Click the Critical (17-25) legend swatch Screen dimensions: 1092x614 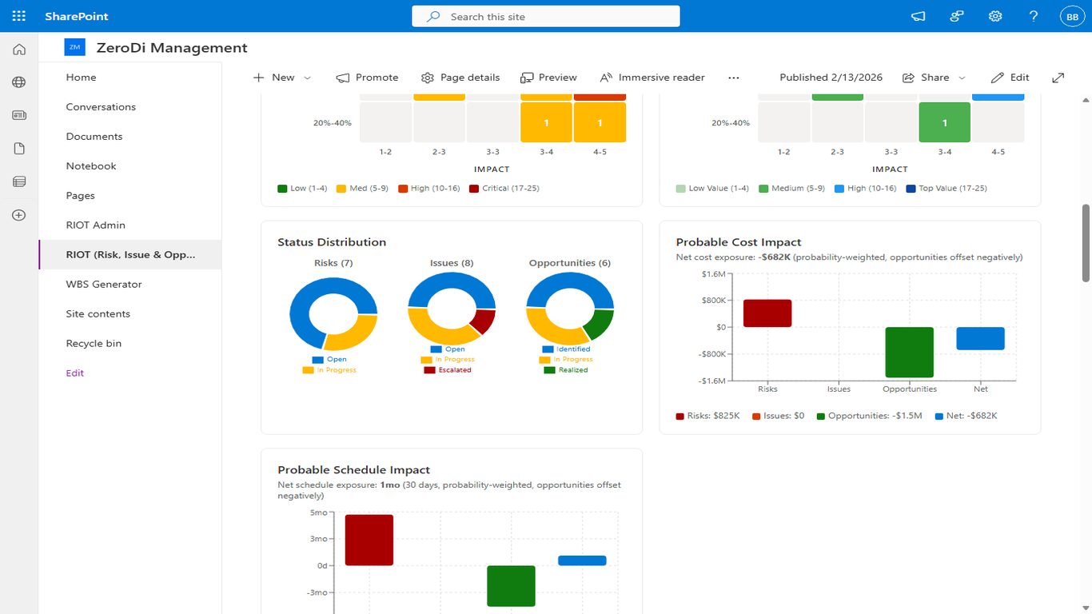474,189
